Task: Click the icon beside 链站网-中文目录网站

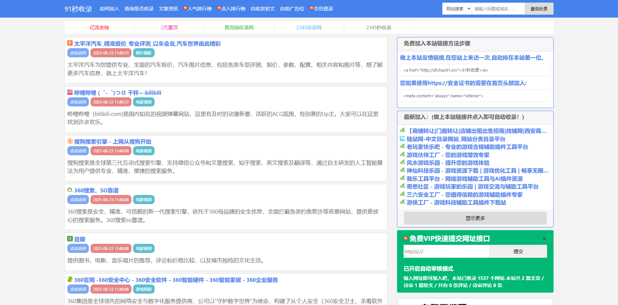Action: point(403,139)
